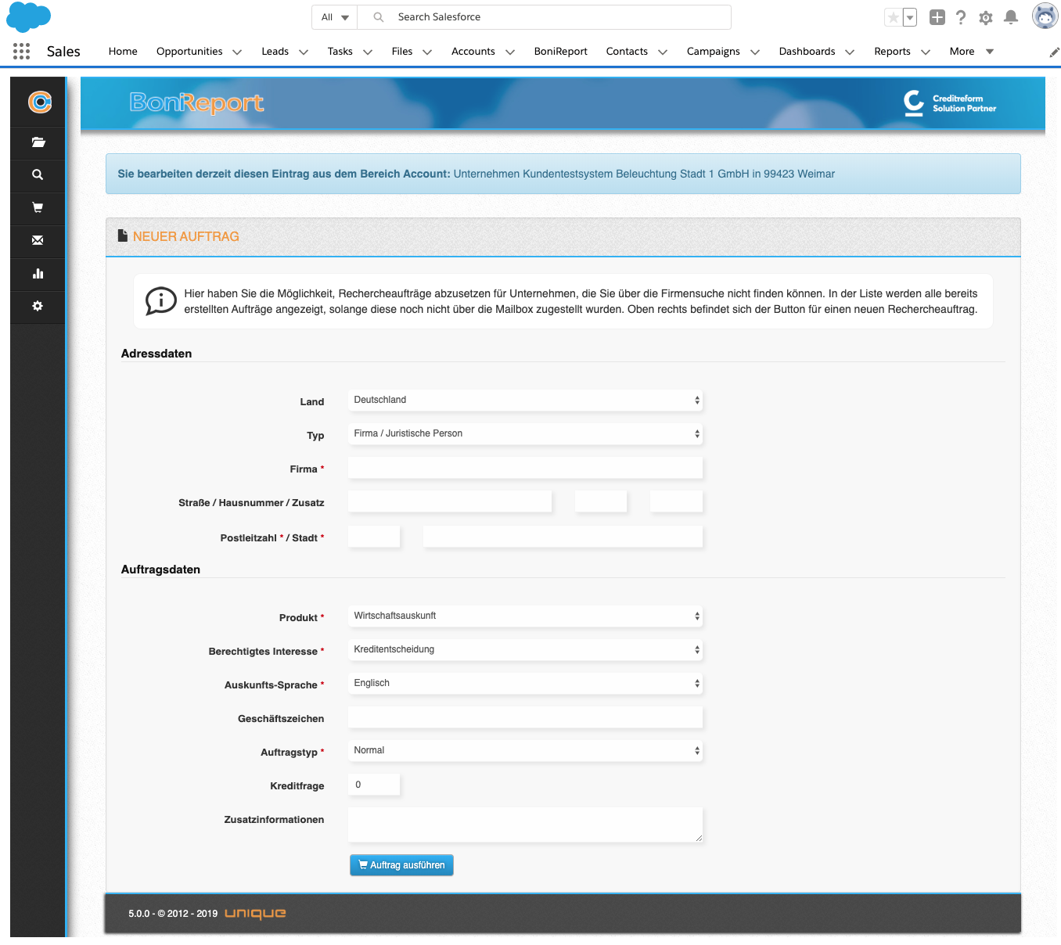Click the magnifier search icon in sidebar
The width and height of the screenshot is (1061, 945).
pyautogui.click(x=38, y=175)
